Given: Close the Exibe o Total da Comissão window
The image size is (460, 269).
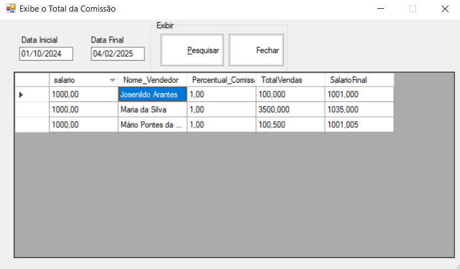Looking at the screenshot, I should 445,9.
